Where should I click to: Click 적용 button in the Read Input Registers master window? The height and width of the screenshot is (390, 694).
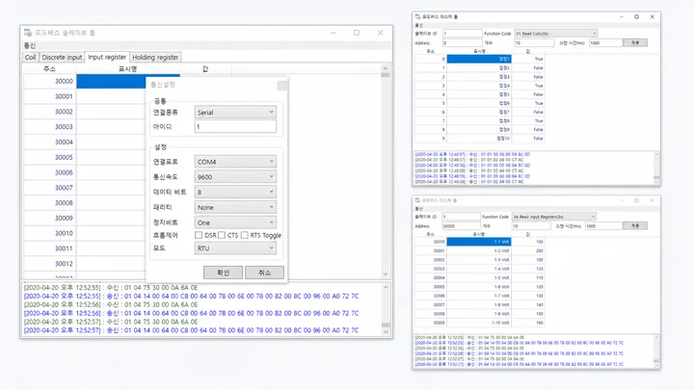635,225
